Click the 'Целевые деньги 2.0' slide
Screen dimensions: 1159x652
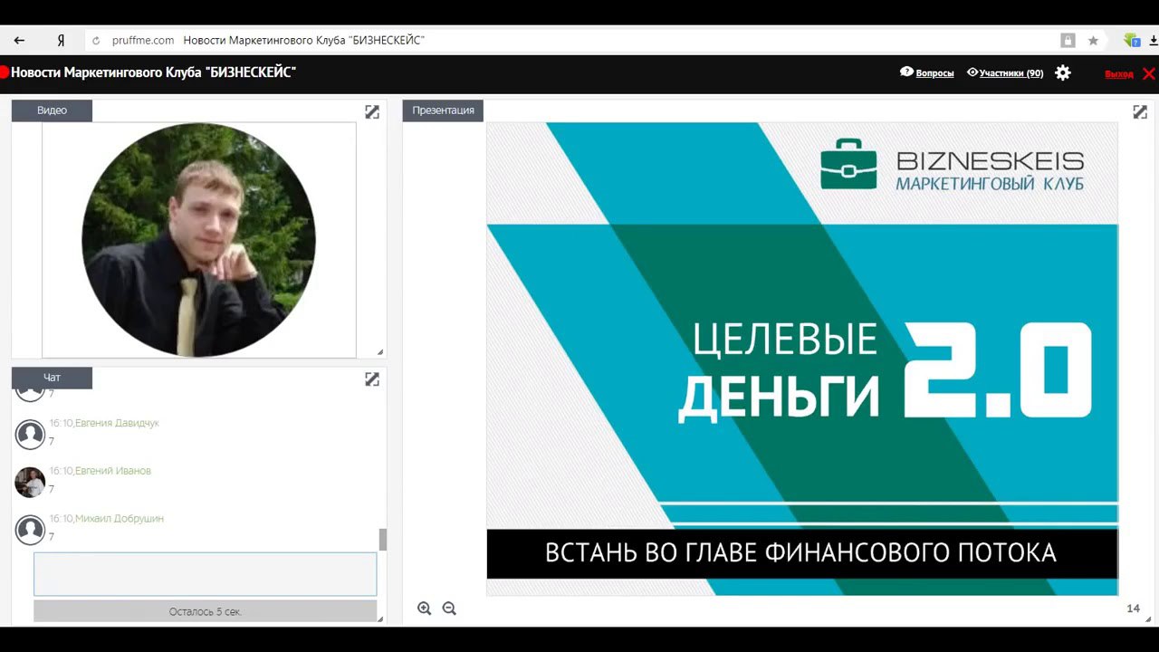click(802, 359)
